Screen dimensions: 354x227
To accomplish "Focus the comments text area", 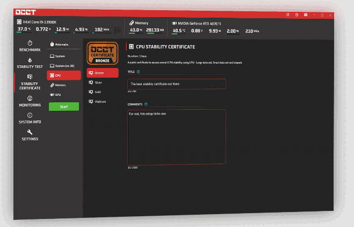I will pos(177,137).
